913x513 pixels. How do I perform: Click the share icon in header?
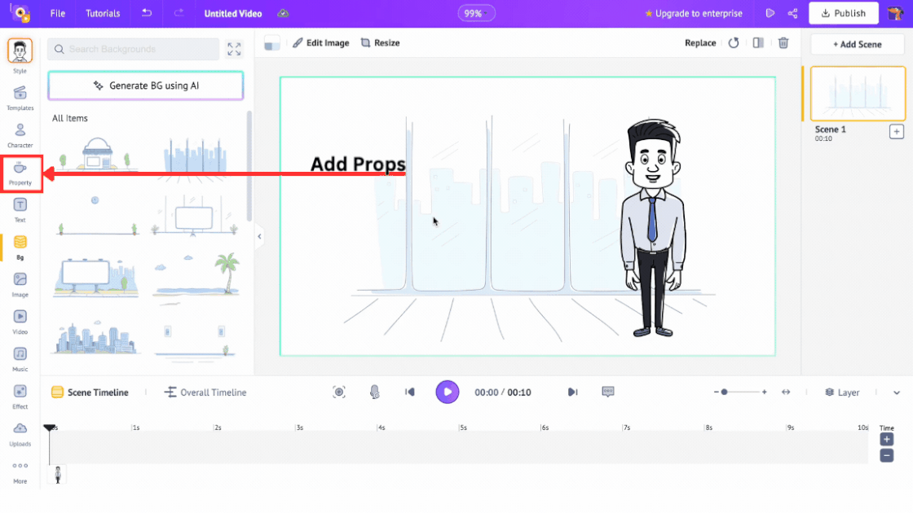pyautogui.click(x=792, y=14)
